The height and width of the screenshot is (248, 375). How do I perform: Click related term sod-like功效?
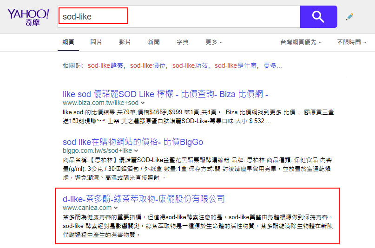(x=190, y=65)
